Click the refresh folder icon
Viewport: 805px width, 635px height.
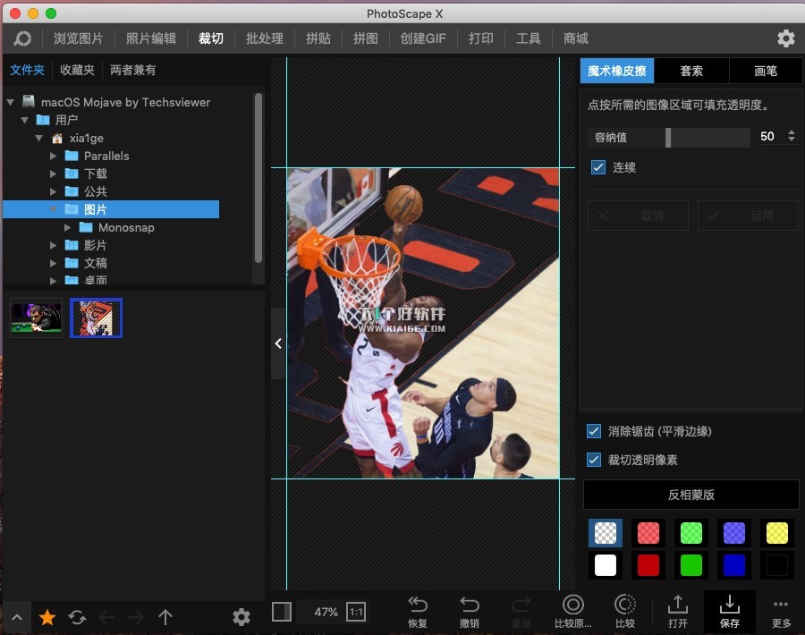[77, 617]
